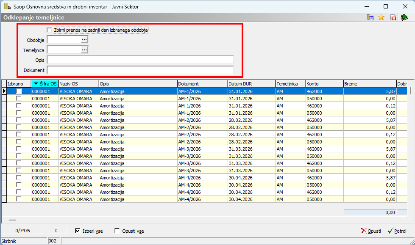Sort by the Datum DUR column header
Screen dimensions: 415x245
point(251,84)
